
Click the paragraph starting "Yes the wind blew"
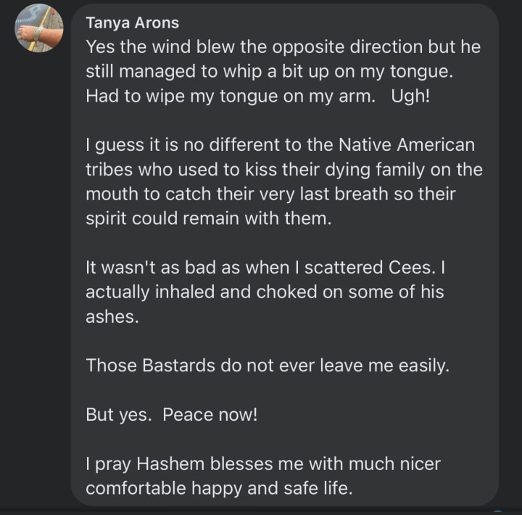point(283,71)
